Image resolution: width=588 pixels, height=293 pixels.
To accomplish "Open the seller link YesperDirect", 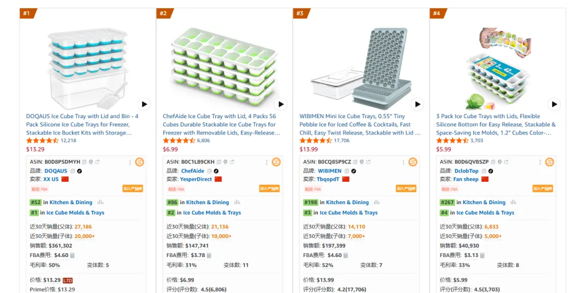I will [x=196, y=179].
